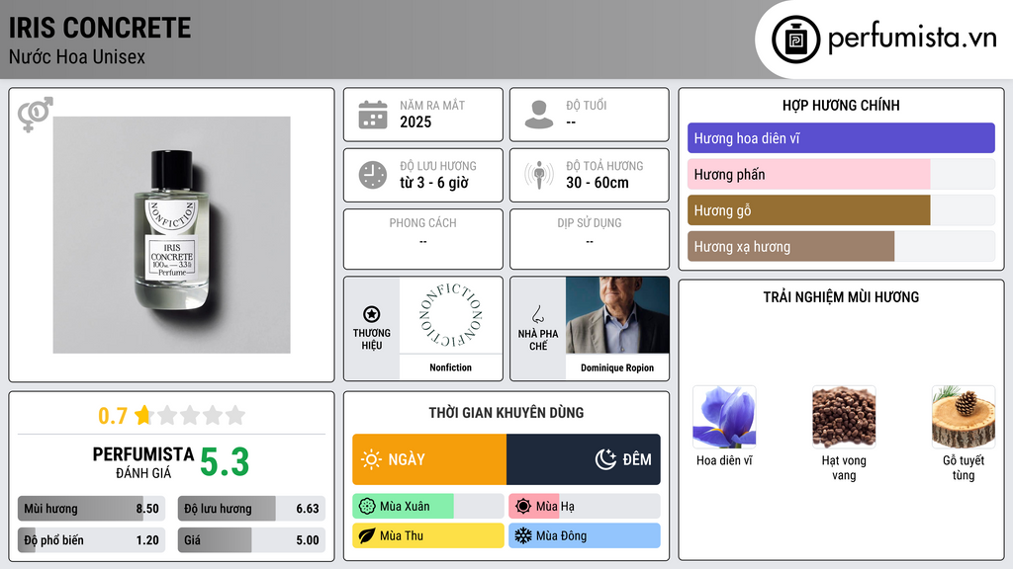
Task: Select the Hạt vong vang note image
Action: tap(844, 417)
